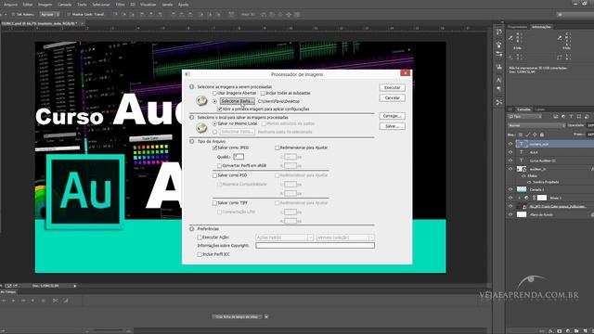
Task: Hide the Camada 1 layer
Action: (510, 189)
